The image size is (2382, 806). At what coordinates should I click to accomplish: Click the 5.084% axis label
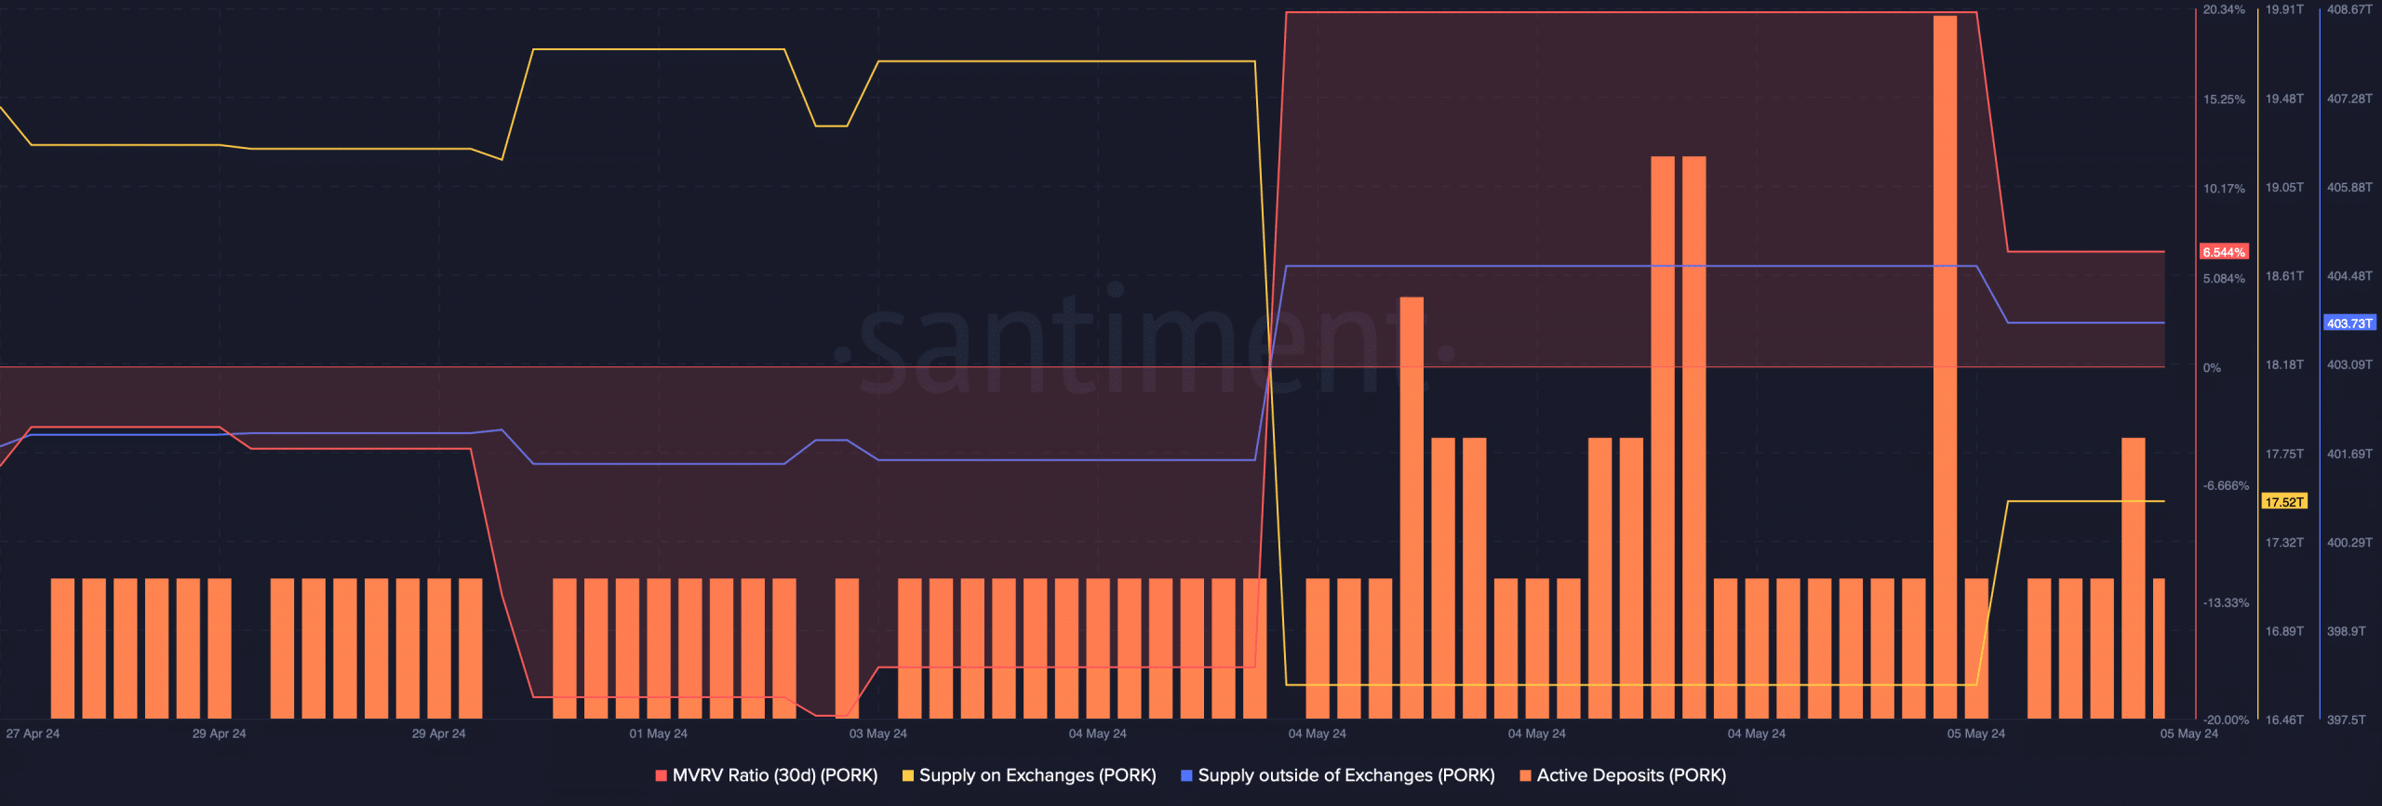[x=2224, y=278]
